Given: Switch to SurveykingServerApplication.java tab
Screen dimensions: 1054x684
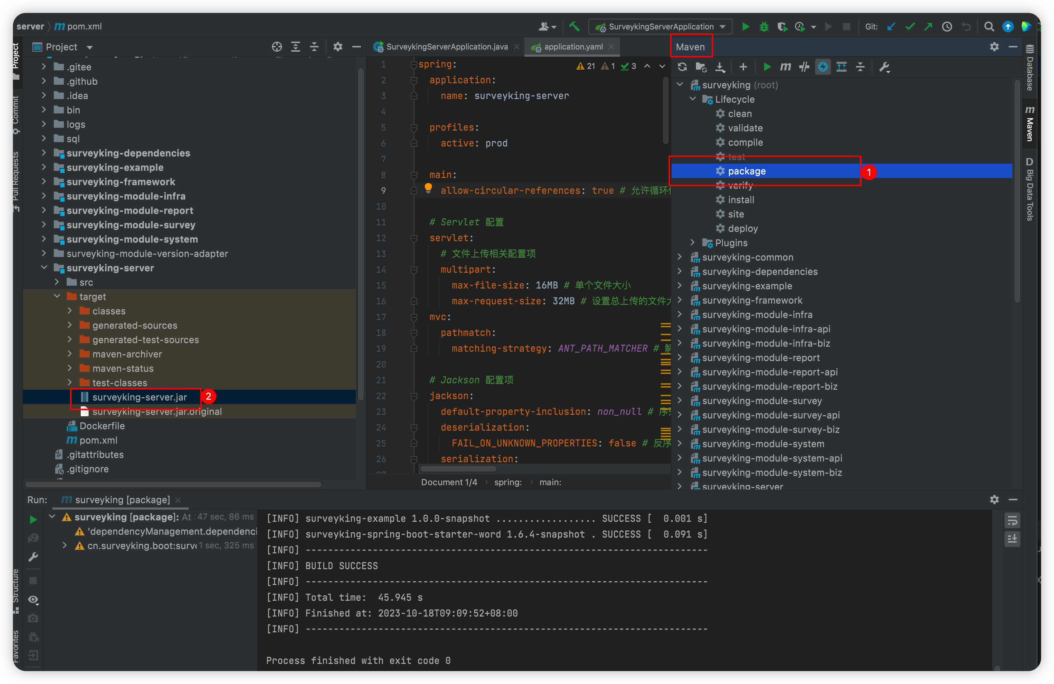Looking at the screenshot, I should coord(447,47).
